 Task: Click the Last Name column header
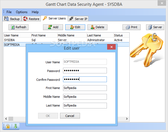pos(100,35)
